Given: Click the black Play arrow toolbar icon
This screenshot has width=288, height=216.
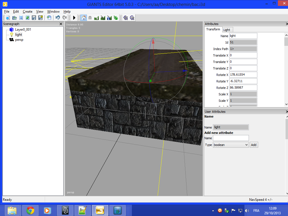Looking at the screenshot, I should click(74, 18).
